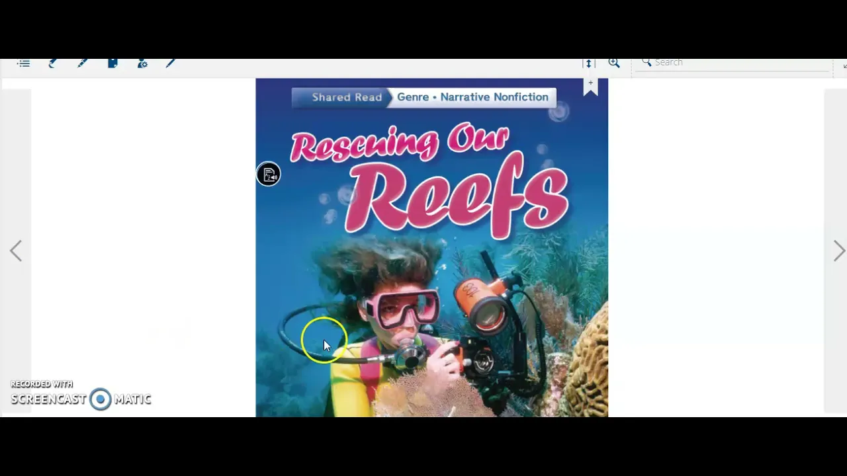Go to the previous page arrow

pos(16,251)
